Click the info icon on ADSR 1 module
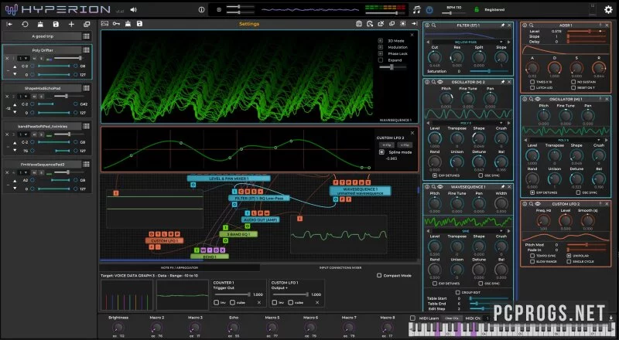This screenshot has width=619, height=340. (x=525, y=25)
